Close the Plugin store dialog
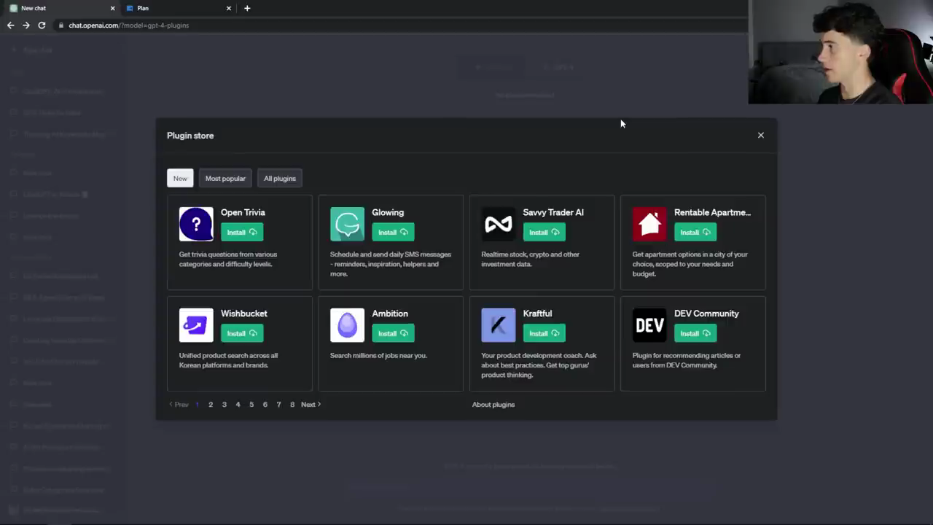The image size is (933, 525). click(760, 135)
